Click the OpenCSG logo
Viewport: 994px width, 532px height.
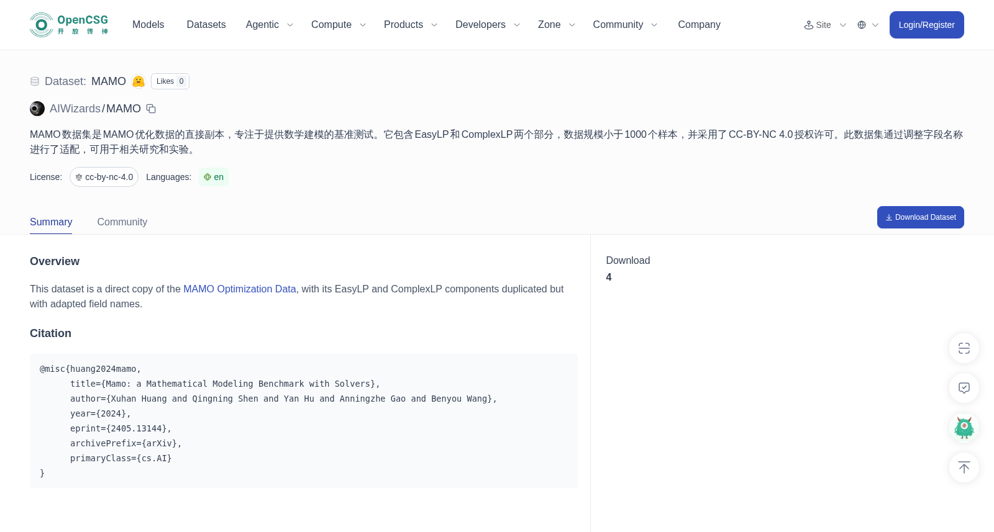point(69,25)
